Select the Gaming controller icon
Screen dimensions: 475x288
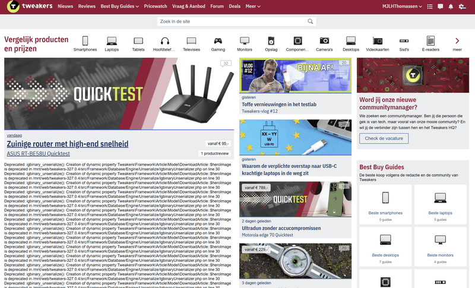[218, 40]
